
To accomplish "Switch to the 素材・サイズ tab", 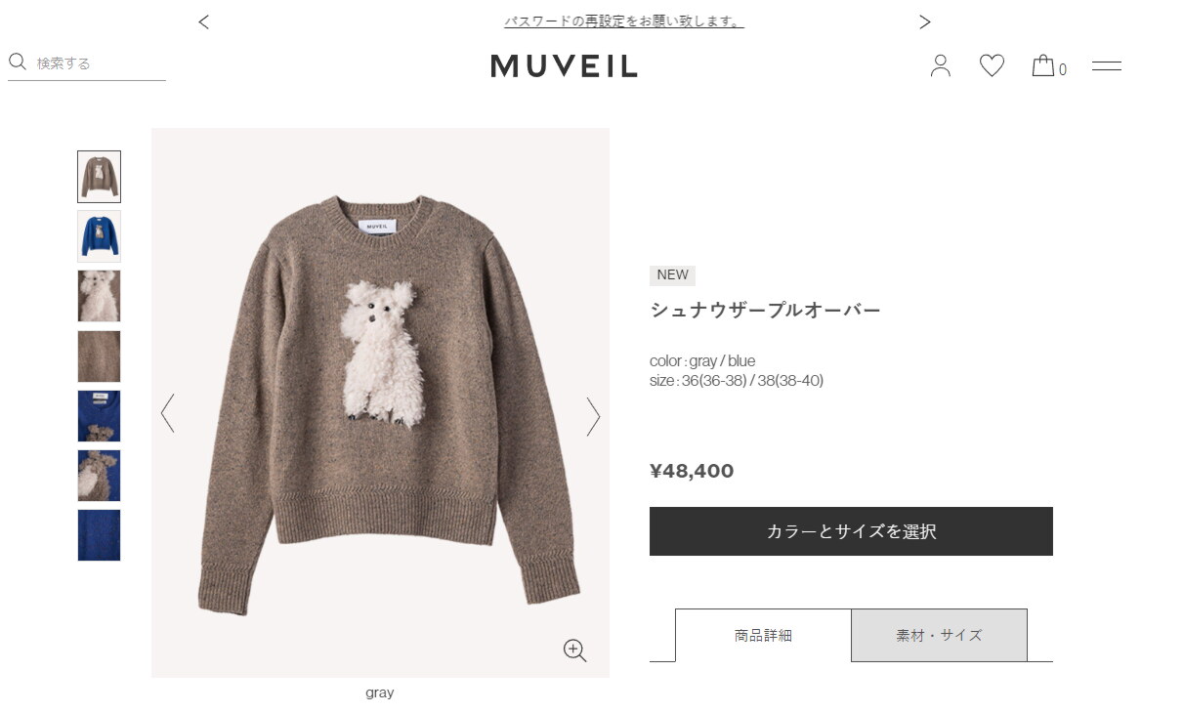I will pos(939,635).
